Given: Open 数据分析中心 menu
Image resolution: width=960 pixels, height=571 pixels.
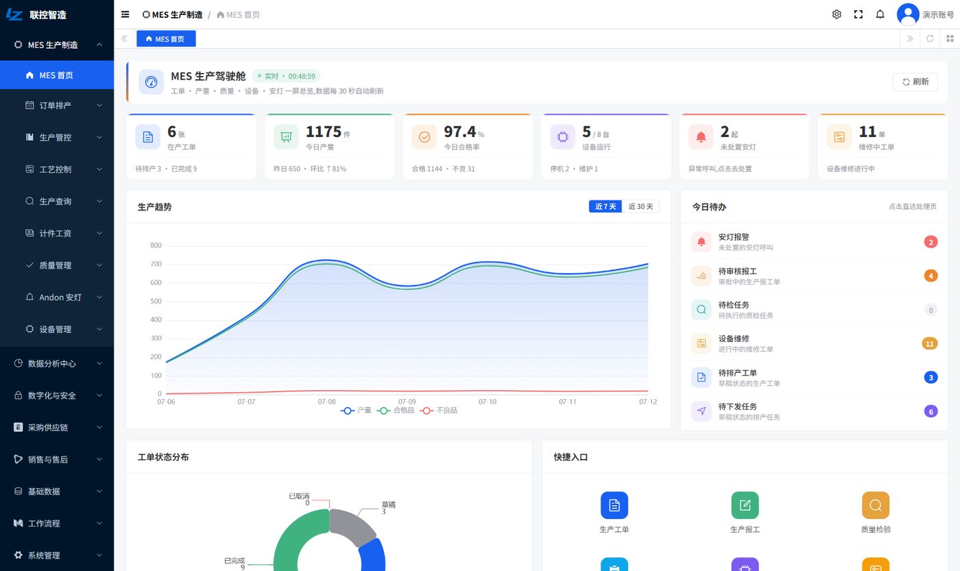Looking at the screenshot, I should coord(57,363).
